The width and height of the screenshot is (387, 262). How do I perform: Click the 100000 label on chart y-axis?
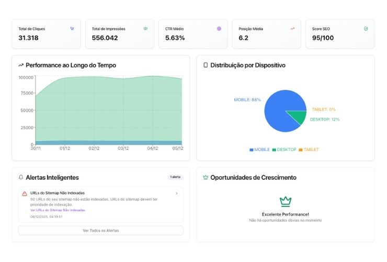click(x=26, y=78)
